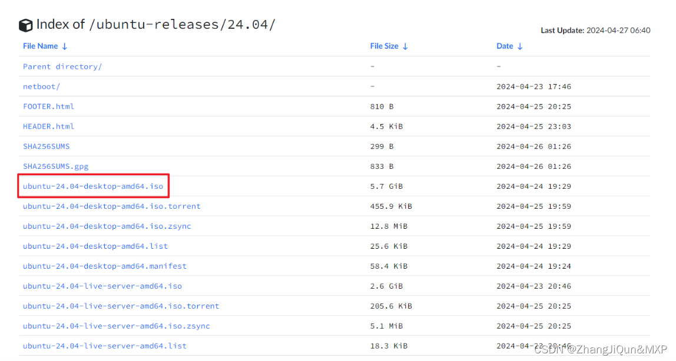Download the ubuntu-24.04-desktop-amd64.iso.torrent file

112,206
